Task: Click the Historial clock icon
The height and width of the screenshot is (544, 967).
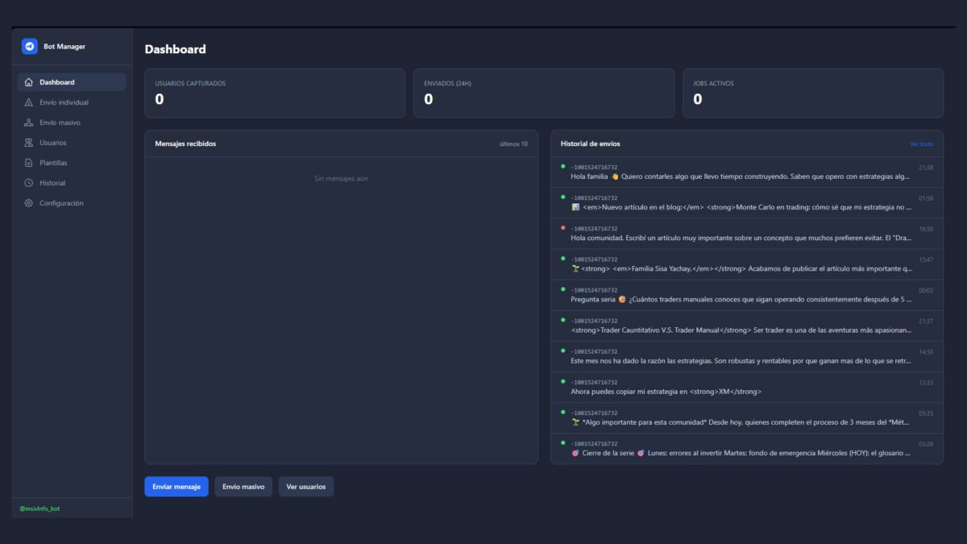Action: (29, 183)
